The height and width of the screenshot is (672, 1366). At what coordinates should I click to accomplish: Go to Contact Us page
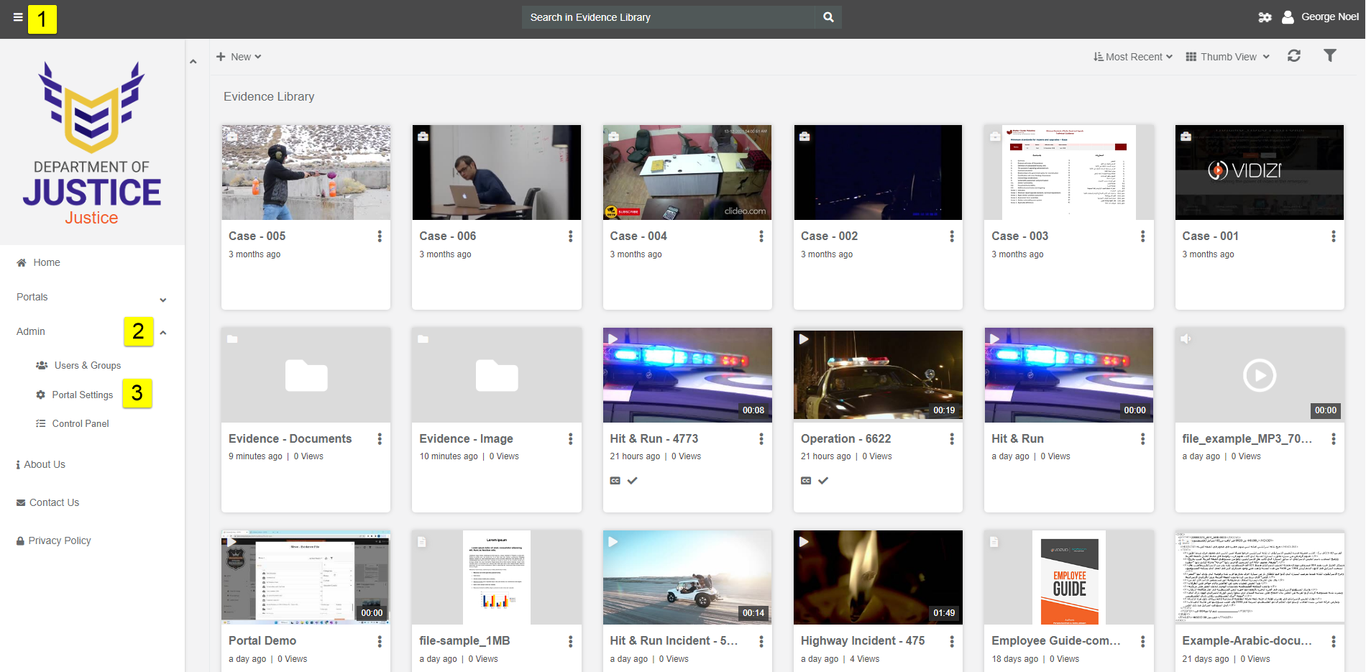[x=47, y=503]
